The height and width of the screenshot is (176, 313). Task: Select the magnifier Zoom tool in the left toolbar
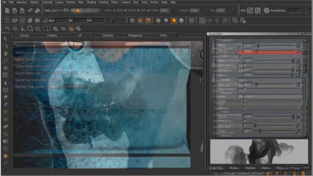(x=5, y=61)
